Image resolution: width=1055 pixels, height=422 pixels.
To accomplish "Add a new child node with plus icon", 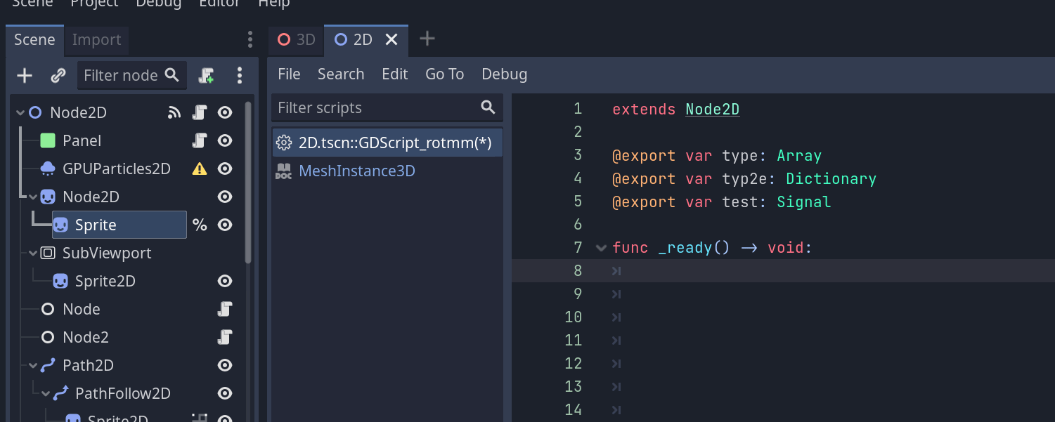I will [x=24, y=75].
